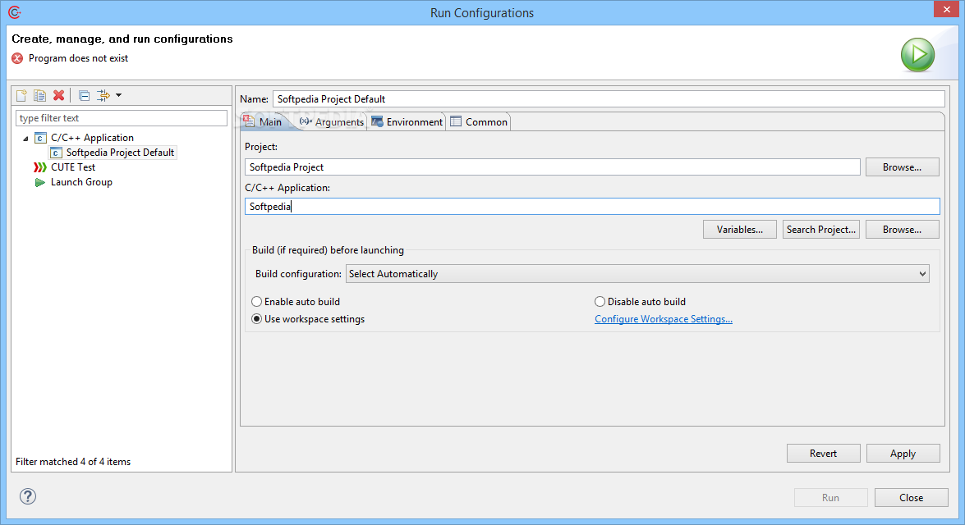965x525 pixels.
Task: Duplicate the selected launch configuration
Action: click(x=40, y=95)
